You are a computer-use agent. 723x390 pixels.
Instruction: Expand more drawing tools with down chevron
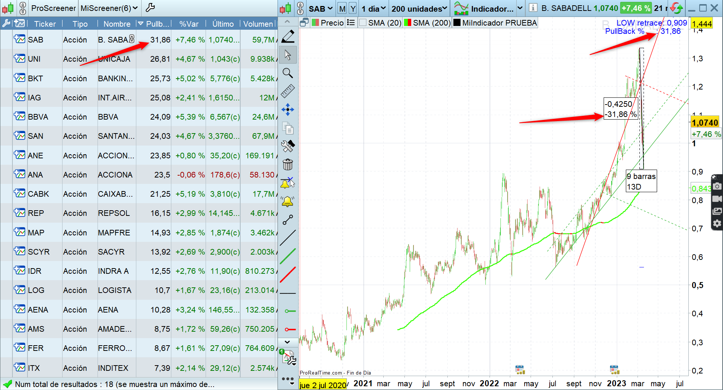pyautogui.click(x=287, y=342)
